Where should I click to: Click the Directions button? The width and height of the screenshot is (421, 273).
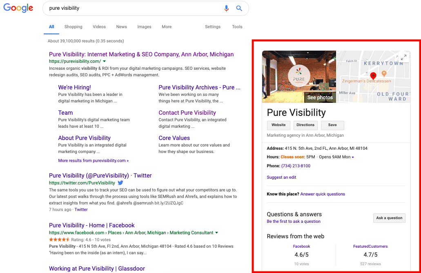[x=305, y=125]
